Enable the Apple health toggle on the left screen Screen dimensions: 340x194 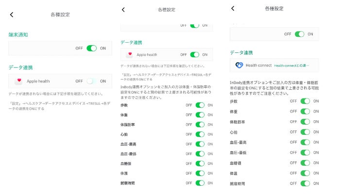(91, 81)
